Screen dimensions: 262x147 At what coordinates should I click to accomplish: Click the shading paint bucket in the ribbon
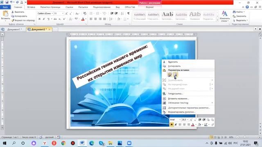pyautogui.click(x=119, y=19)
